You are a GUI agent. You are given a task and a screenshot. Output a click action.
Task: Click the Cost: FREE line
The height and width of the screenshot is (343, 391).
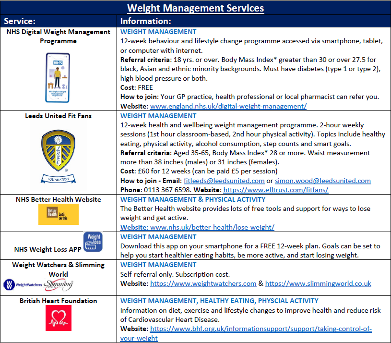pos(137,87)
